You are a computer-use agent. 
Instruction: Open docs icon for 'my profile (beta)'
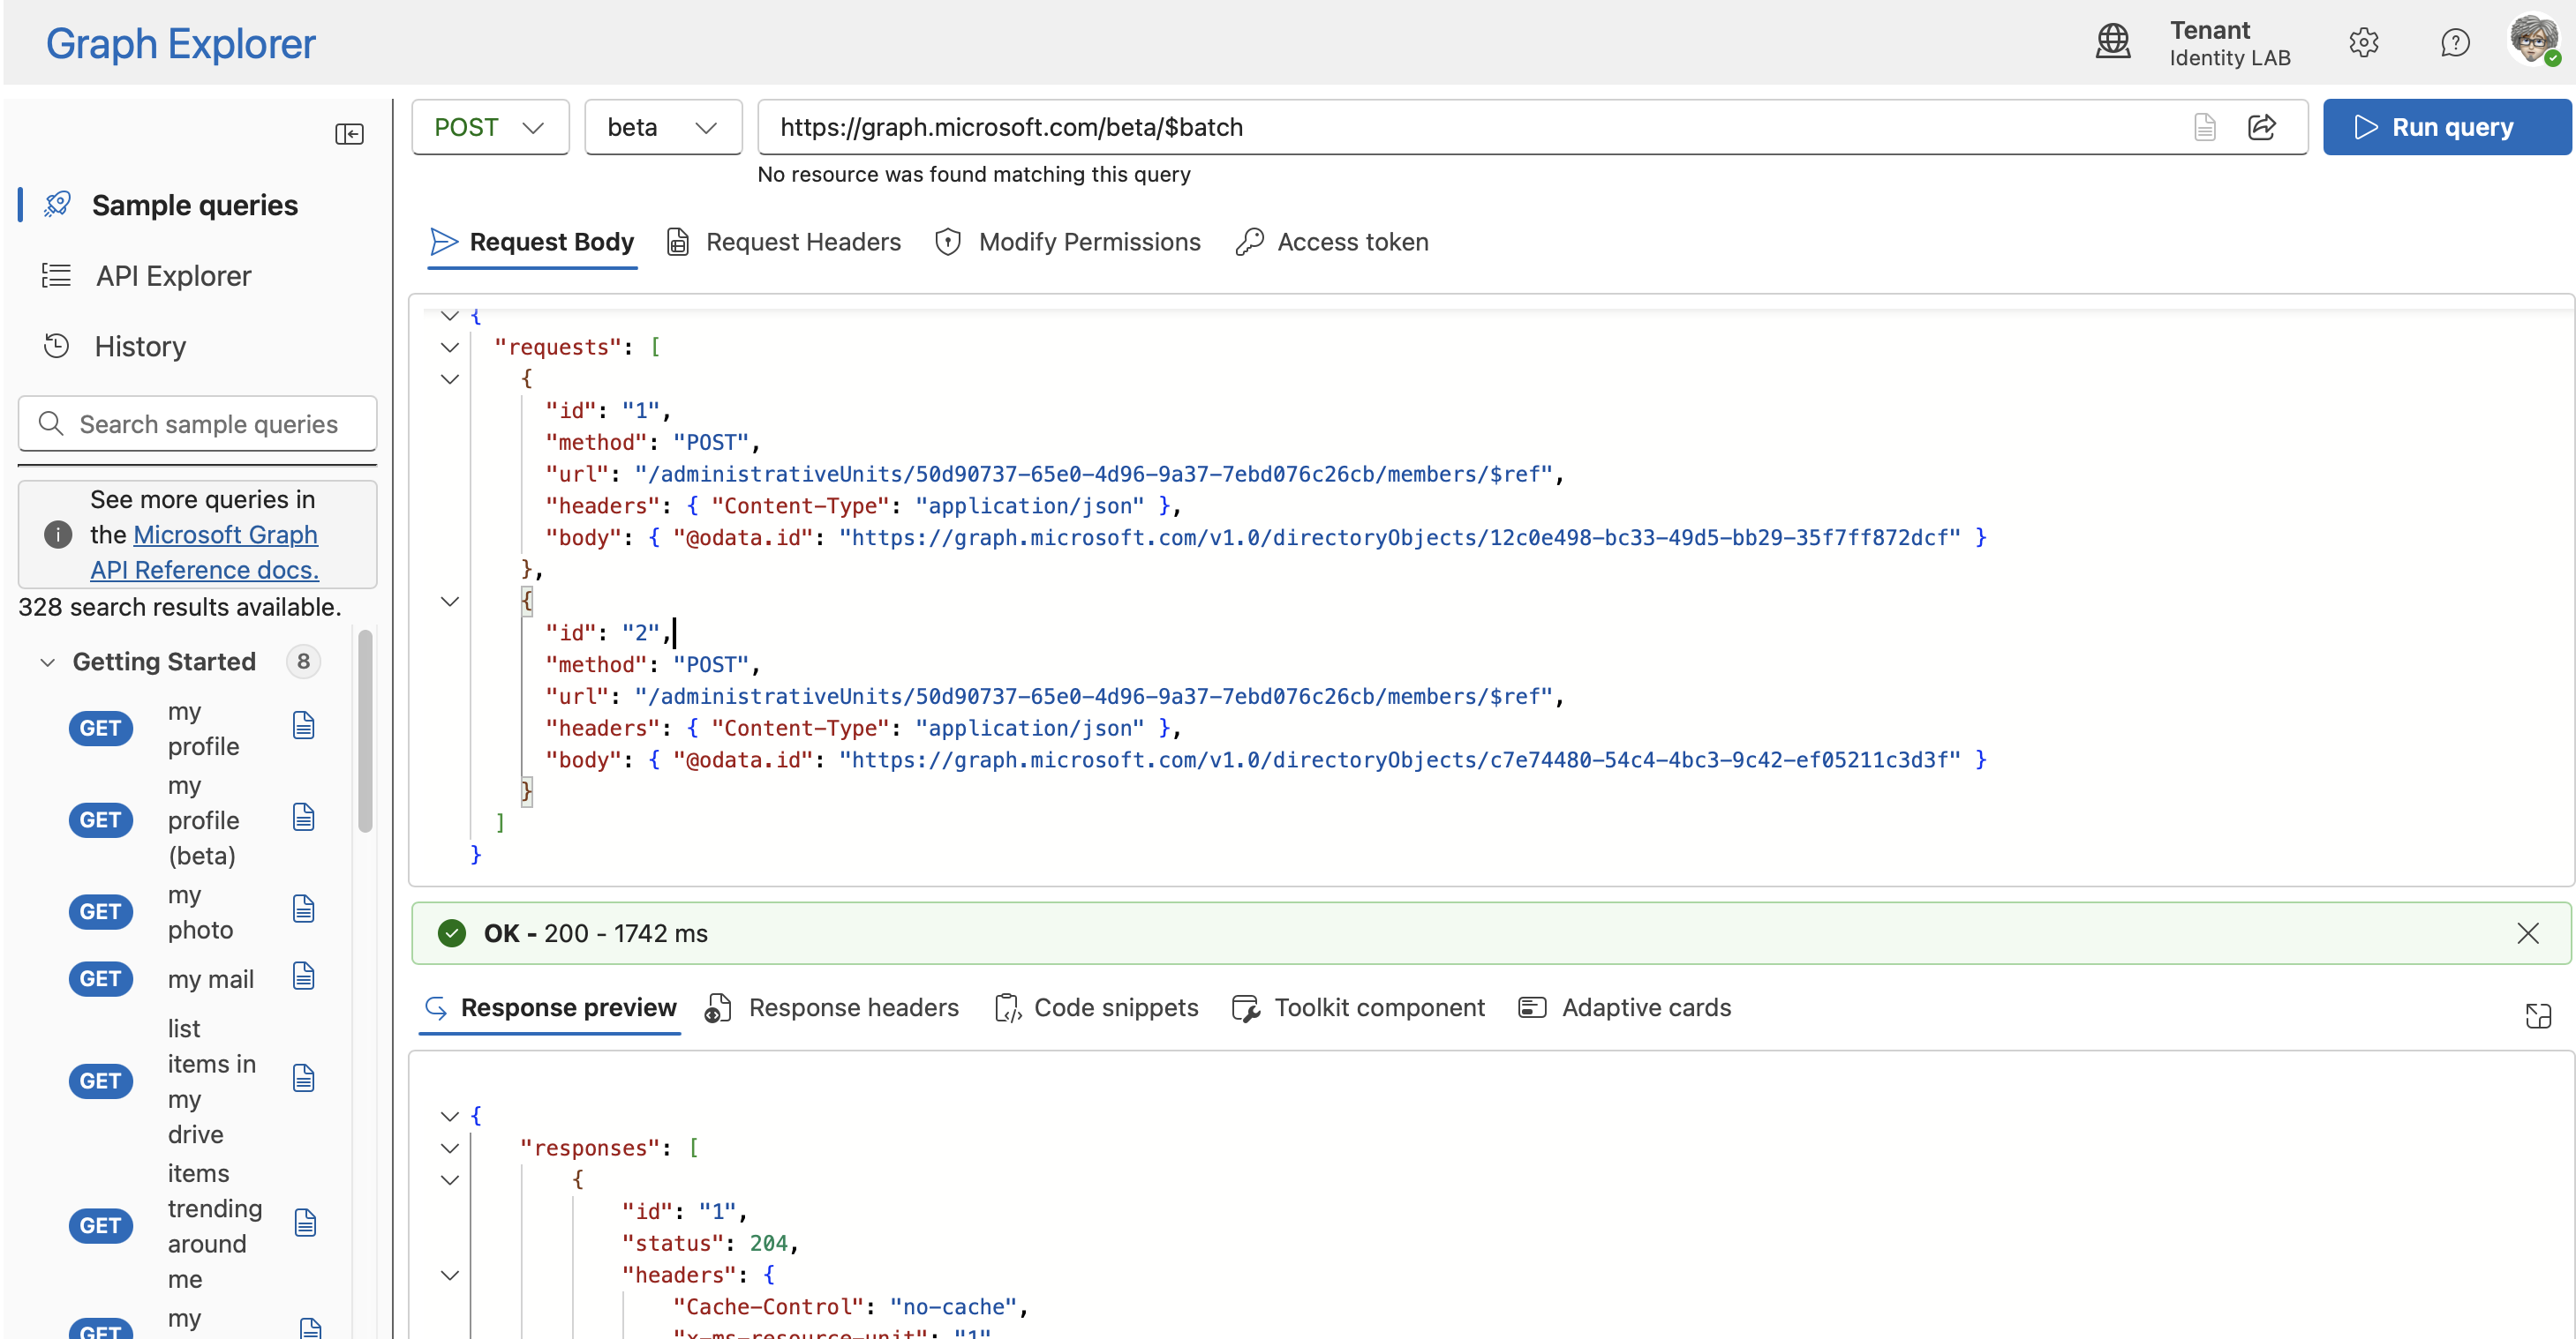click(x=304, y=818)
